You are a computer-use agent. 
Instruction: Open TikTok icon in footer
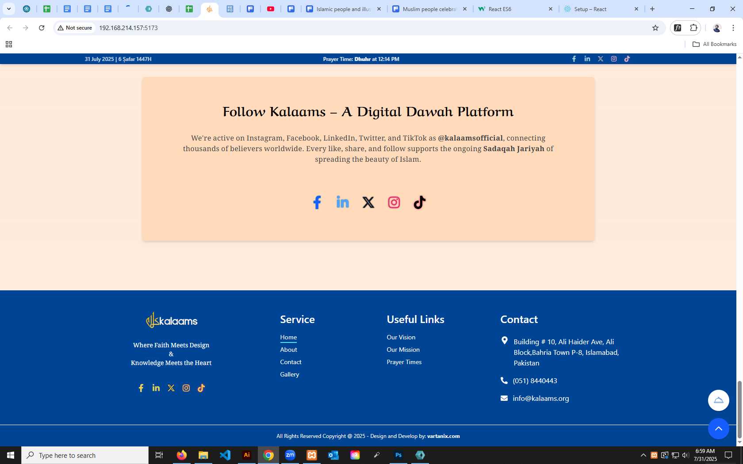pyautogui.click(x=201, y=388)
